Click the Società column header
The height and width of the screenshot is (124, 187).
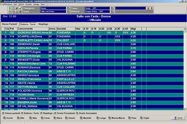coord(66,29)
